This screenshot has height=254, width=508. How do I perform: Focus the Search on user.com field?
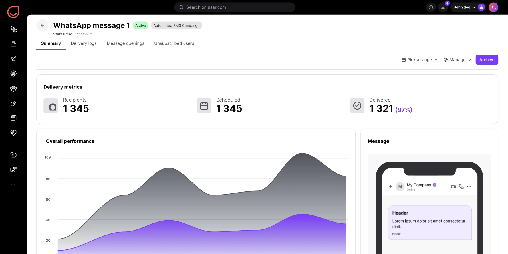click(x=235, y=7)
